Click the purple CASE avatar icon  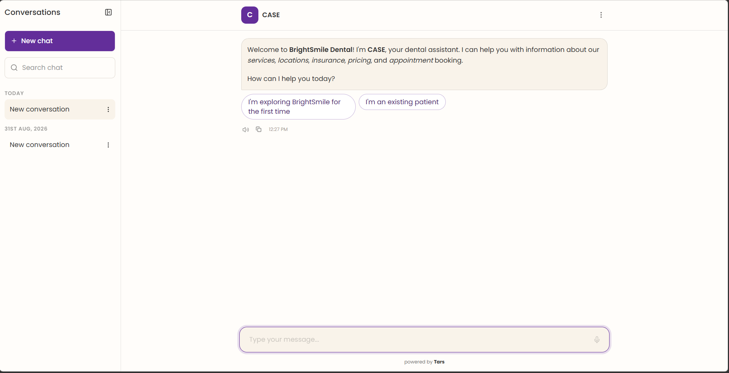250,15
